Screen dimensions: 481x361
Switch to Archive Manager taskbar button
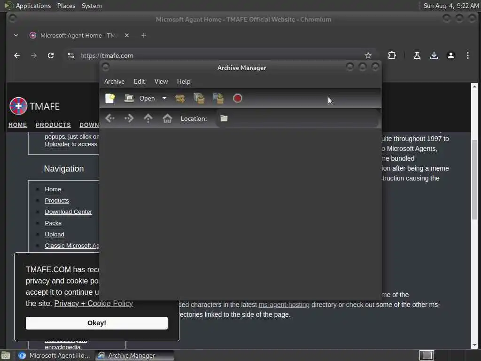coord(134,356)
